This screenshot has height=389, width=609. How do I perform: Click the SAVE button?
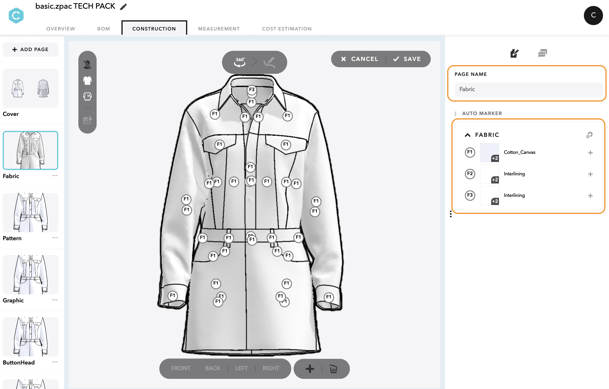407,59
